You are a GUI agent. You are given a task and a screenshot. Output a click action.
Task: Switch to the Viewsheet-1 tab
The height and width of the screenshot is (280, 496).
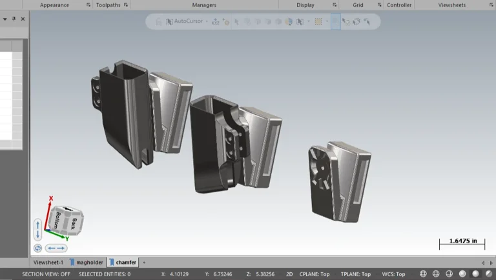(x=48, y=263)
